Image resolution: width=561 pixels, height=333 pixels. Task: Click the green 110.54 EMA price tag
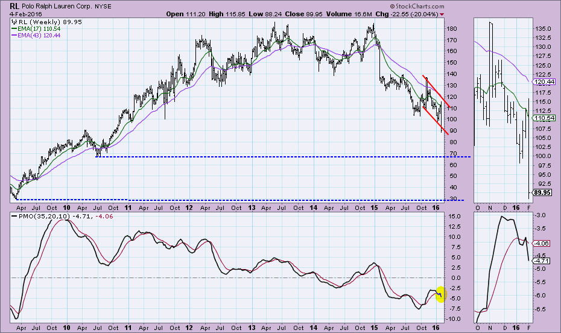pyautogui.click(x=544, y=118)
